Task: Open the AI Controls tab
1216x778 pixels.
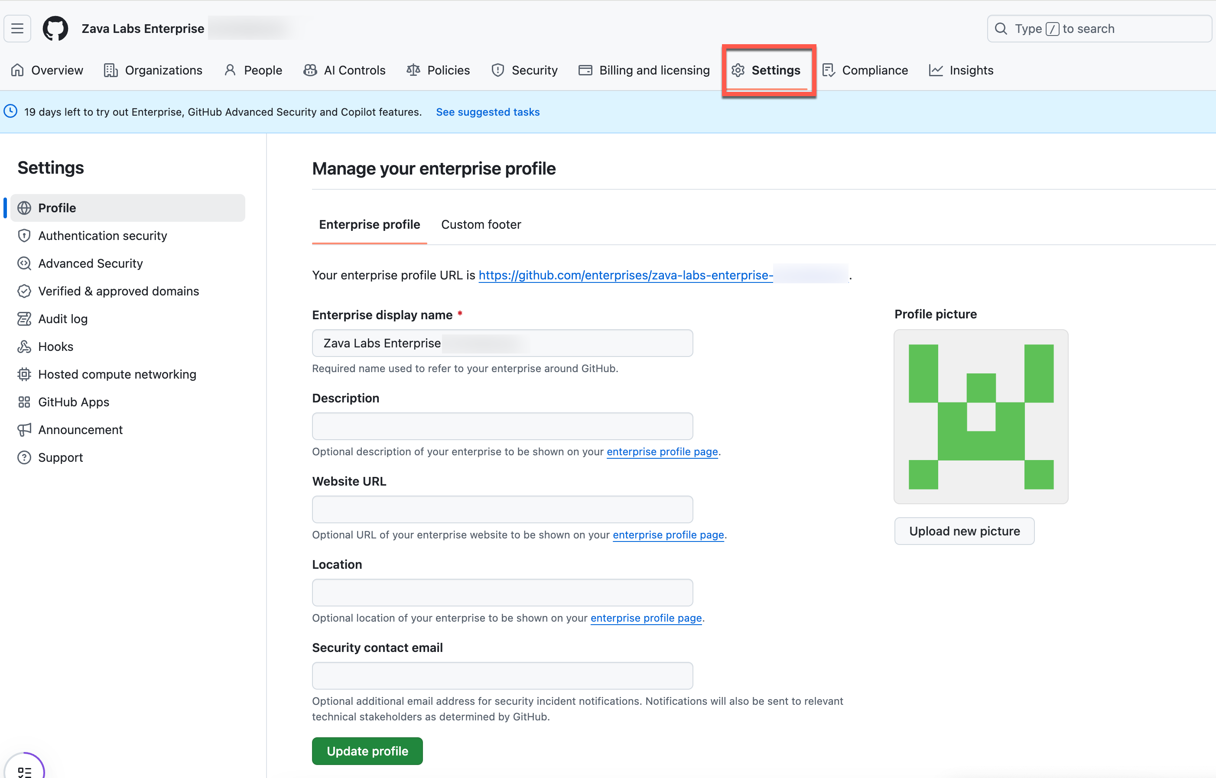Action: coord(345,70)
